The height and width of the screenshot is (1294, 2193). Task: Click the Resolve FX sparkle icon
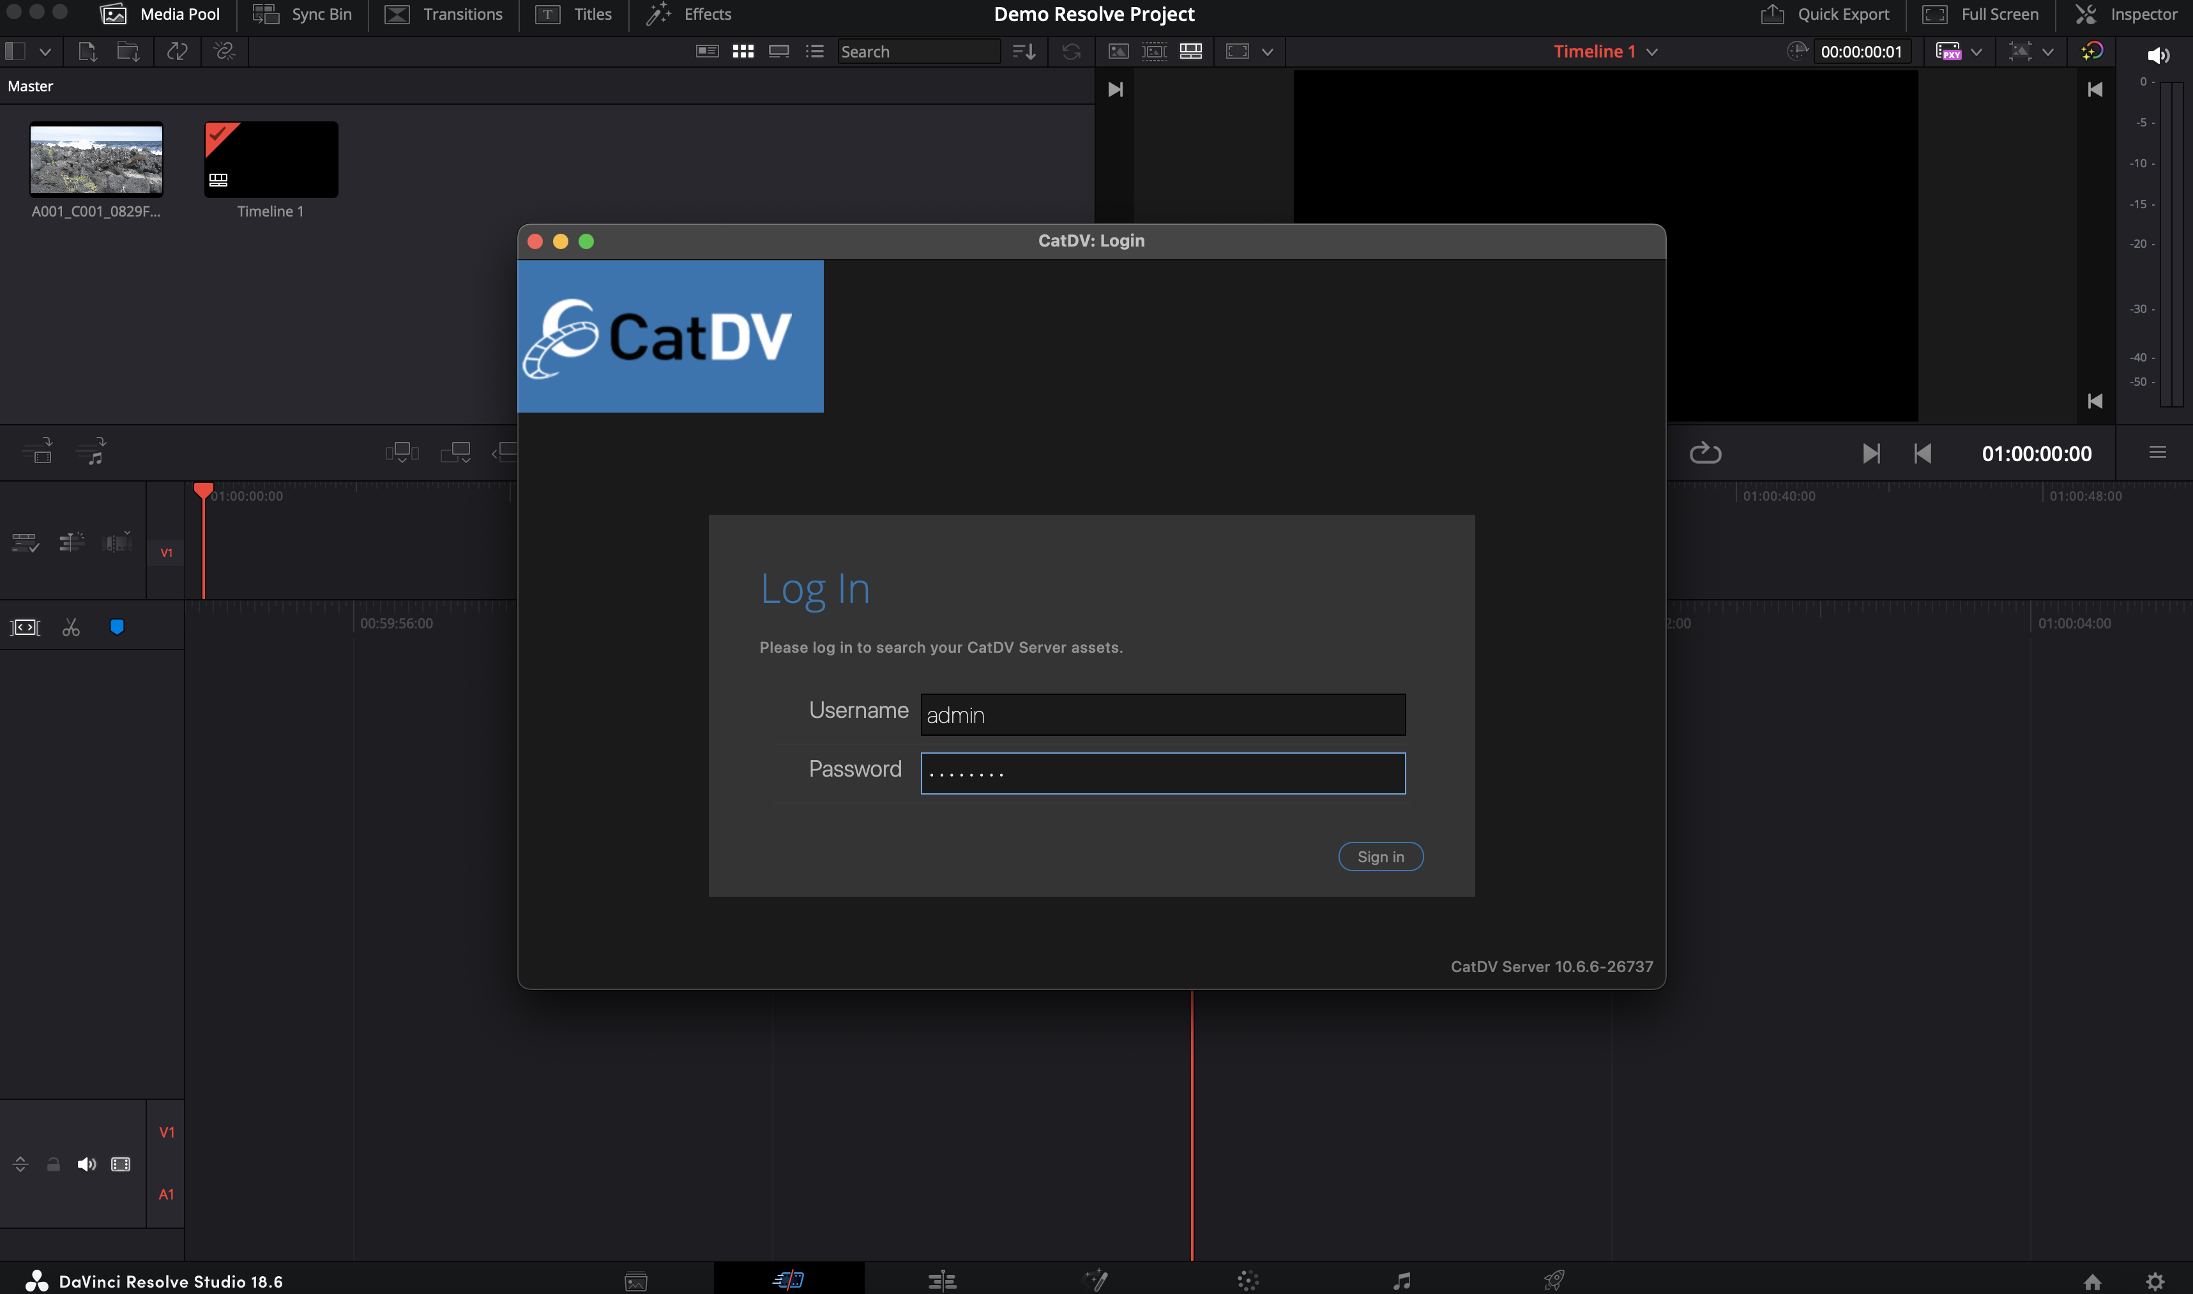coord(2092,52)
